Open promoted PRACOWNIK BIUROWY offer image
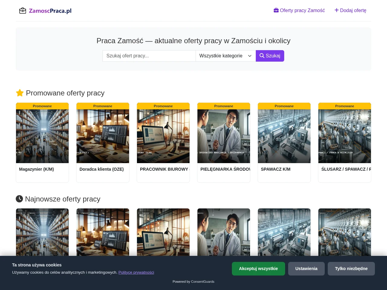This screenshot has width=387, height=290. 163,136
